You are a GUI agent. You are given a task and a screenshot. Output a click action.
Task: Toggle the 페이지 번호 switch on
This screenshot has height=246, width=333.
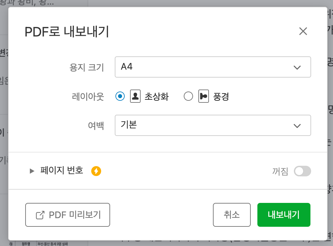[302, 171]
